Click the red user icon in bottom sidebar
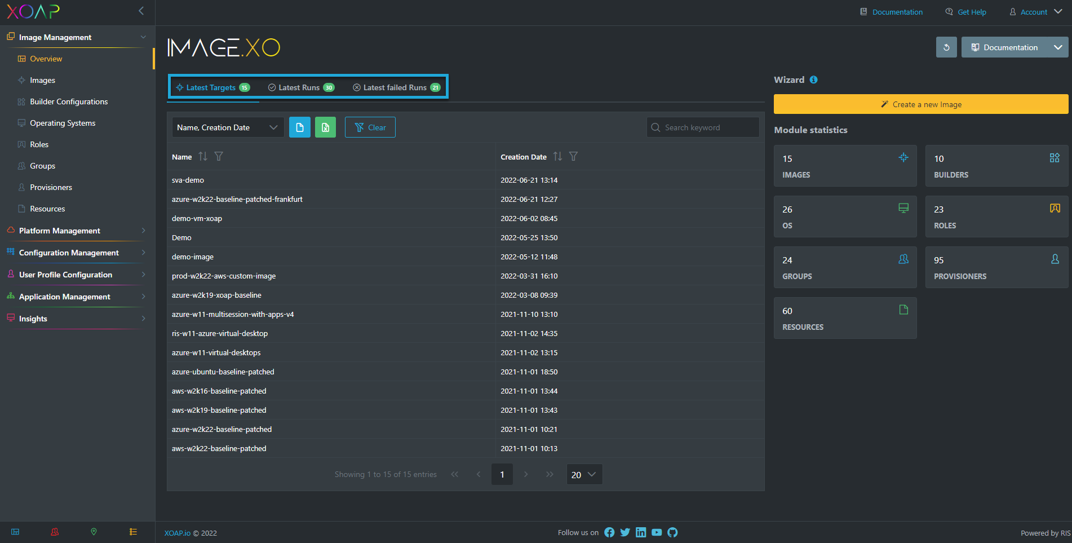The image size is (1072, 543). (55, 532)
